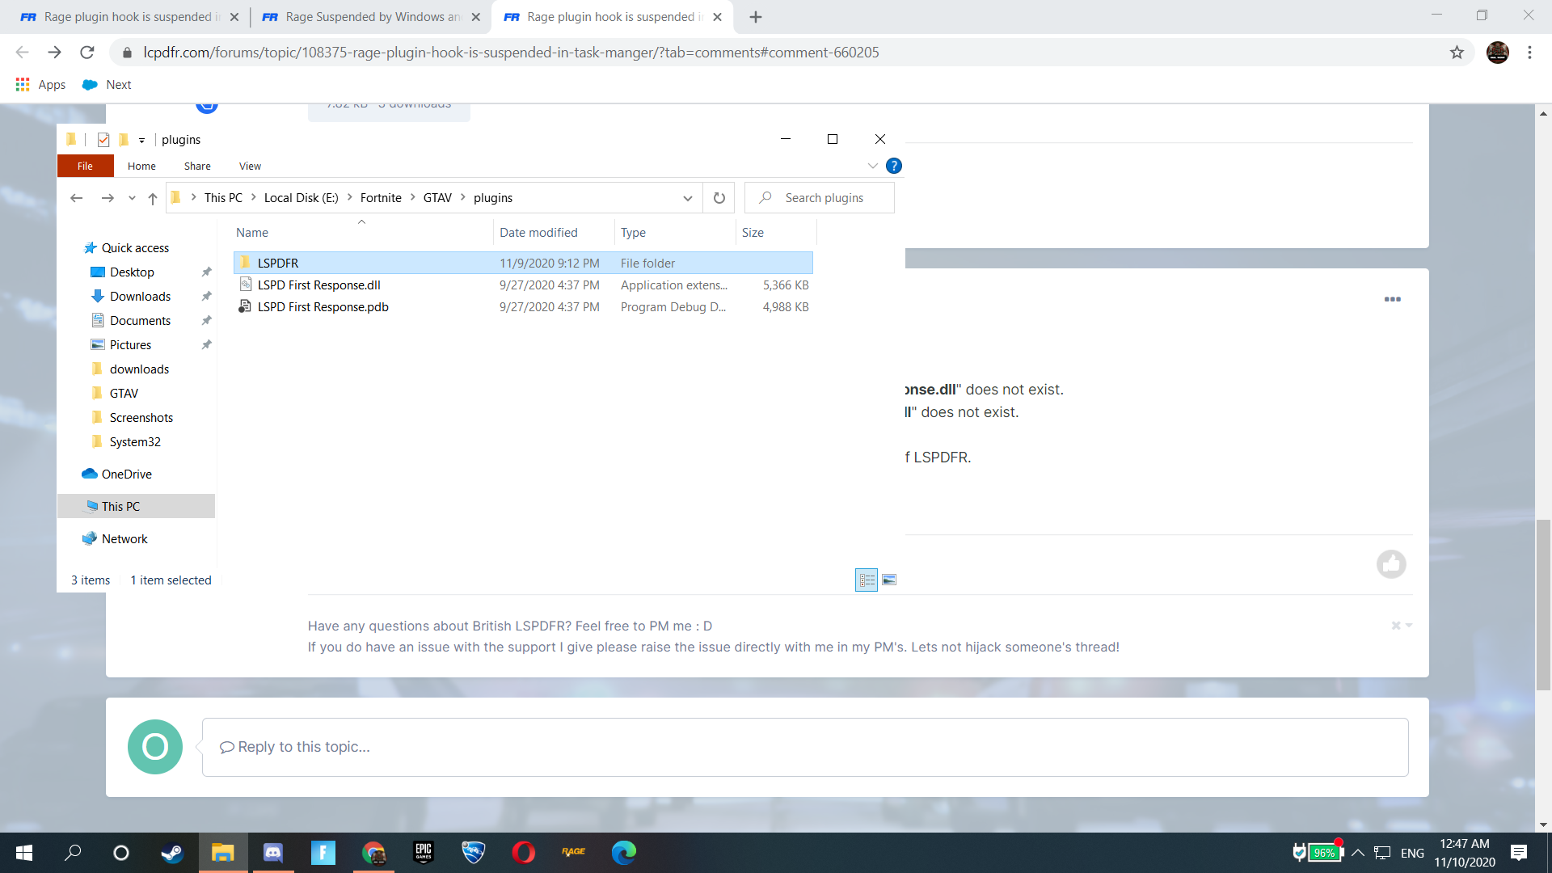This screenshot has height=873, width=1552.
Task: Expand the ribbon with the chevron
Action: (x=872, y=166)
